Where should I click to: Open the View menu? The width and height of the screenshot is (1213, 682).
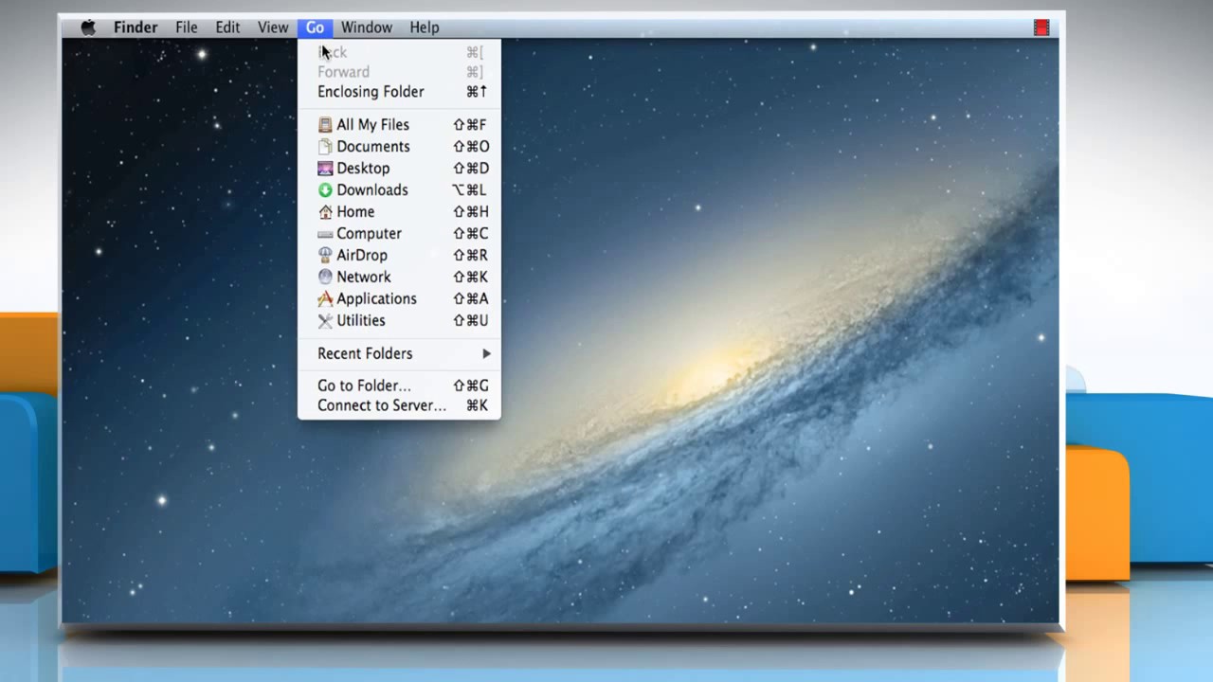(273, 27)
